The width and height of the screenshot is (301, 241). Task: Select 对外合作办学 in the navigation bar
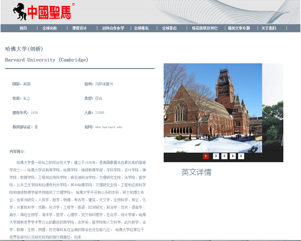point(113,28)
